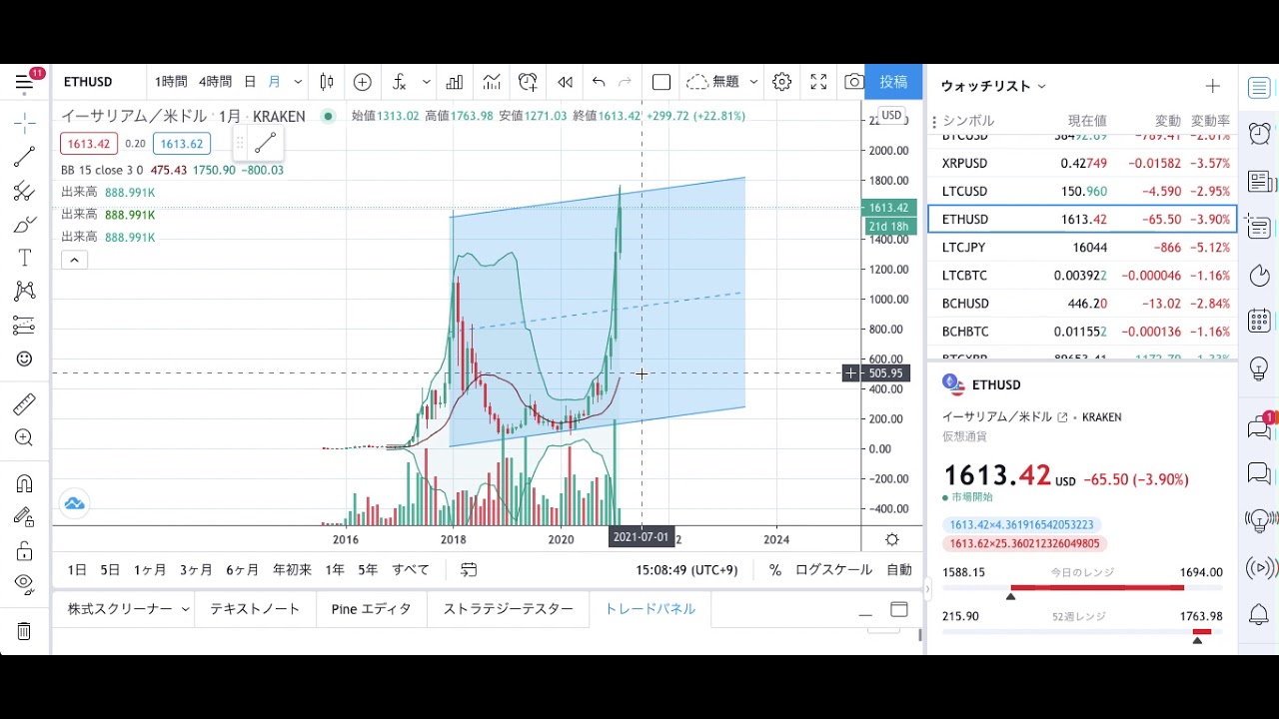The image size is (1279, 719).
Task: Select the text annotation tool
Action: [24, 258]
